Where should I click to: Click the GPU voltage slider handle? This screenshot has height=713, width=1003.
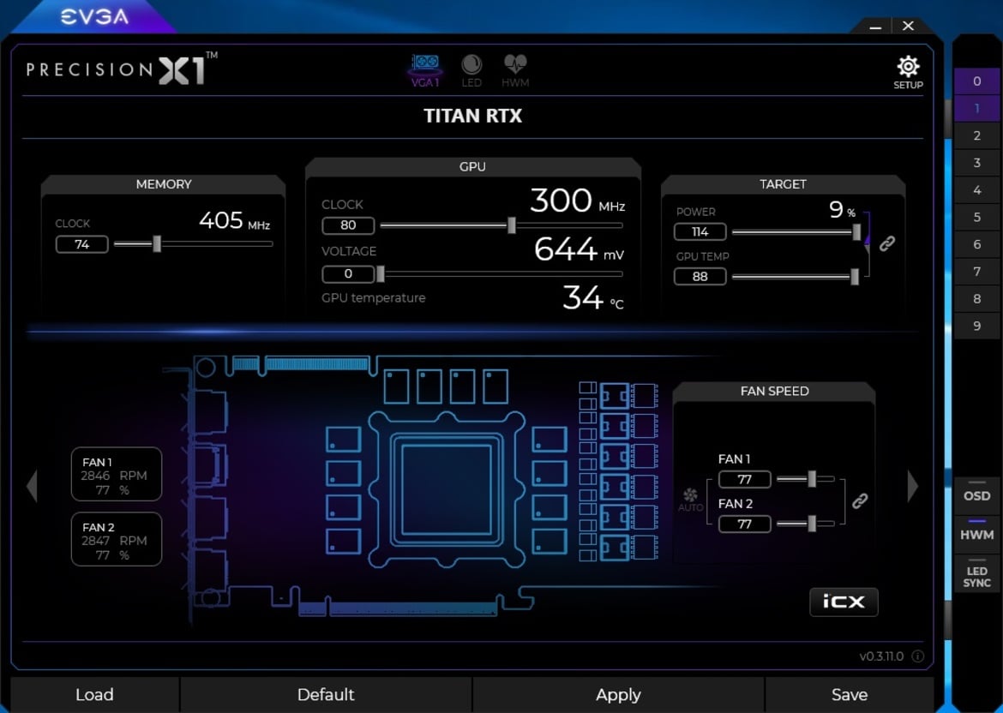point(381,274)
